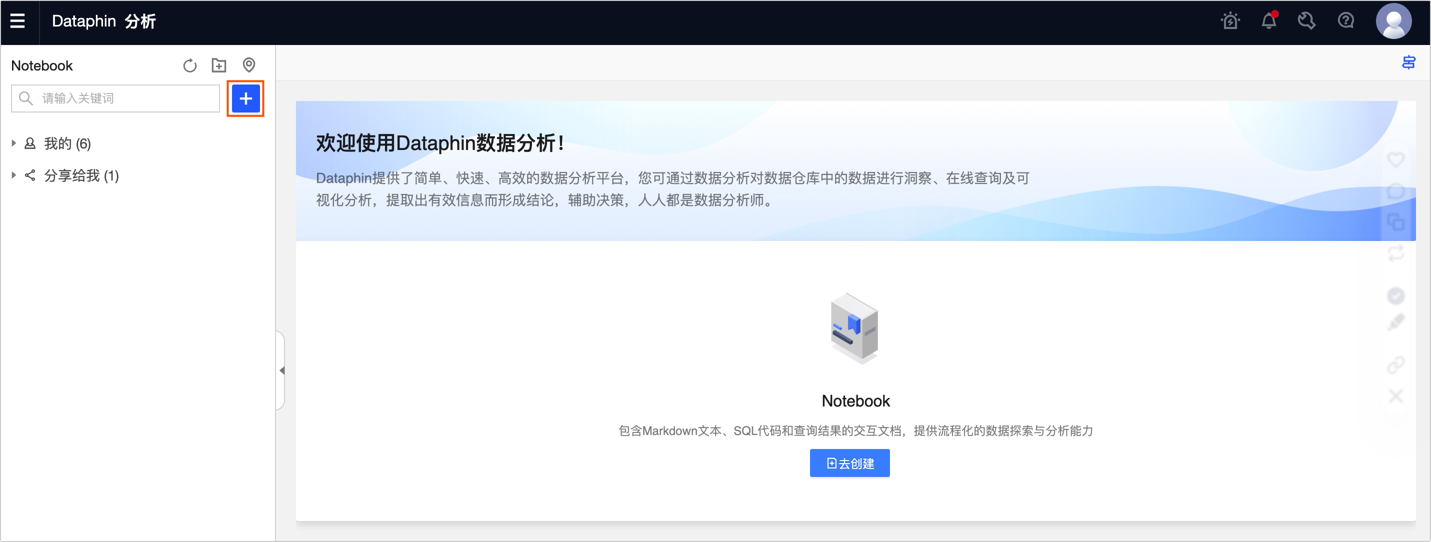Expand the 分享给我 (1) tree node
The image size is (1431, 542).
pos(14,175)
